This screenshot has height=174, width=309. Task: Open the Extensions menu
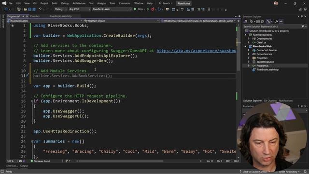coord(125,3)
